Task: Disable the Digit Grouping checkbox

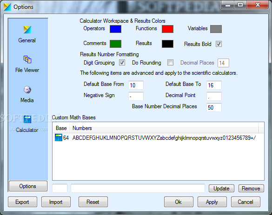Action: [x=122, y=63]
